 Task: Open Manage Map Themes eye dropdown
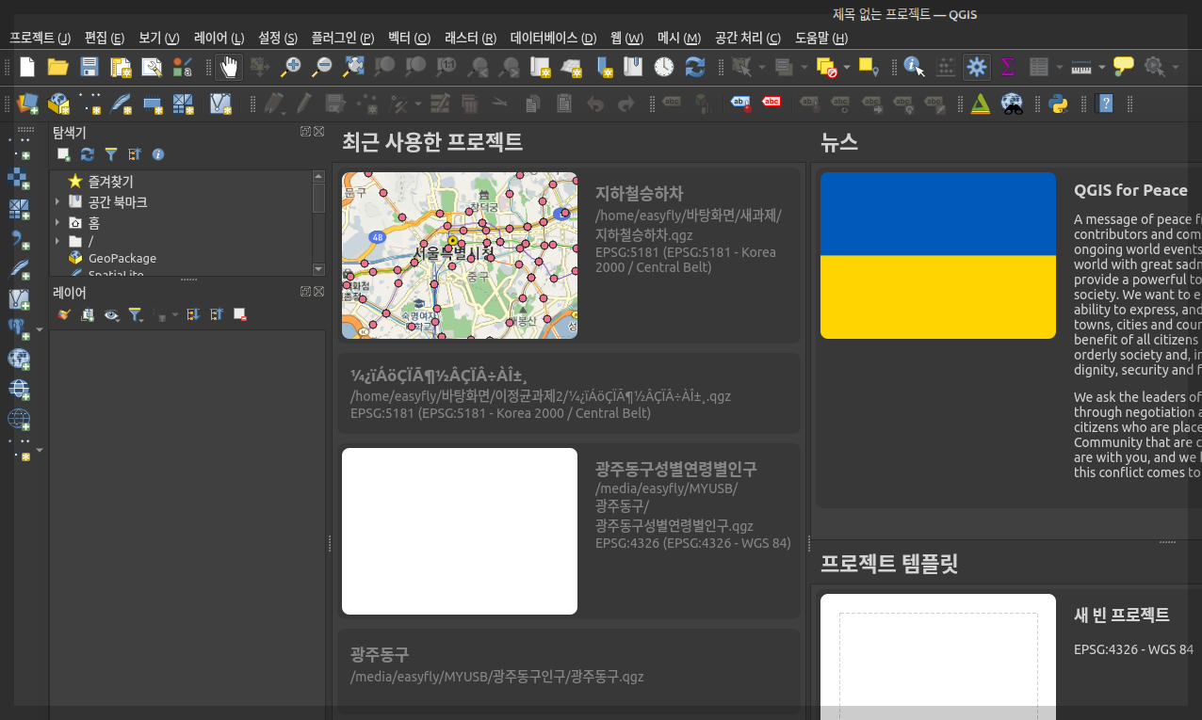tap(111, 314)
